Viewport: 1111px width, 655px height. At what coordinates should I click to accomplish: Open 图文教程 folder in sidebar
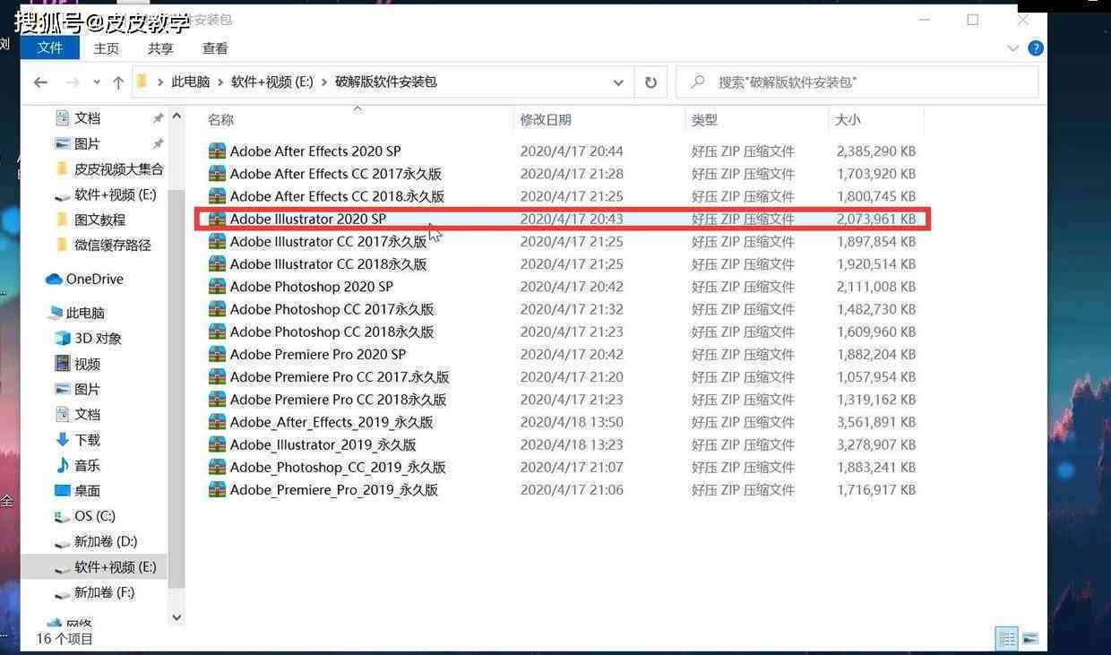tap(99, 220)
